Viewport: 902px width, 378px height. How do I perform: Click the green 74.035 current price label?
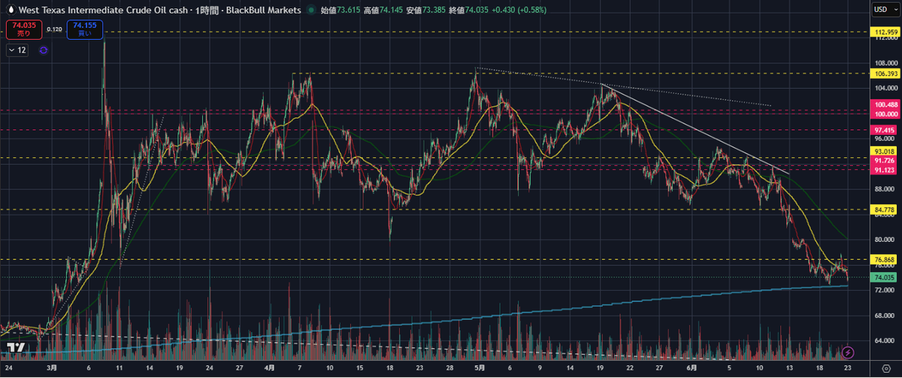883,277
